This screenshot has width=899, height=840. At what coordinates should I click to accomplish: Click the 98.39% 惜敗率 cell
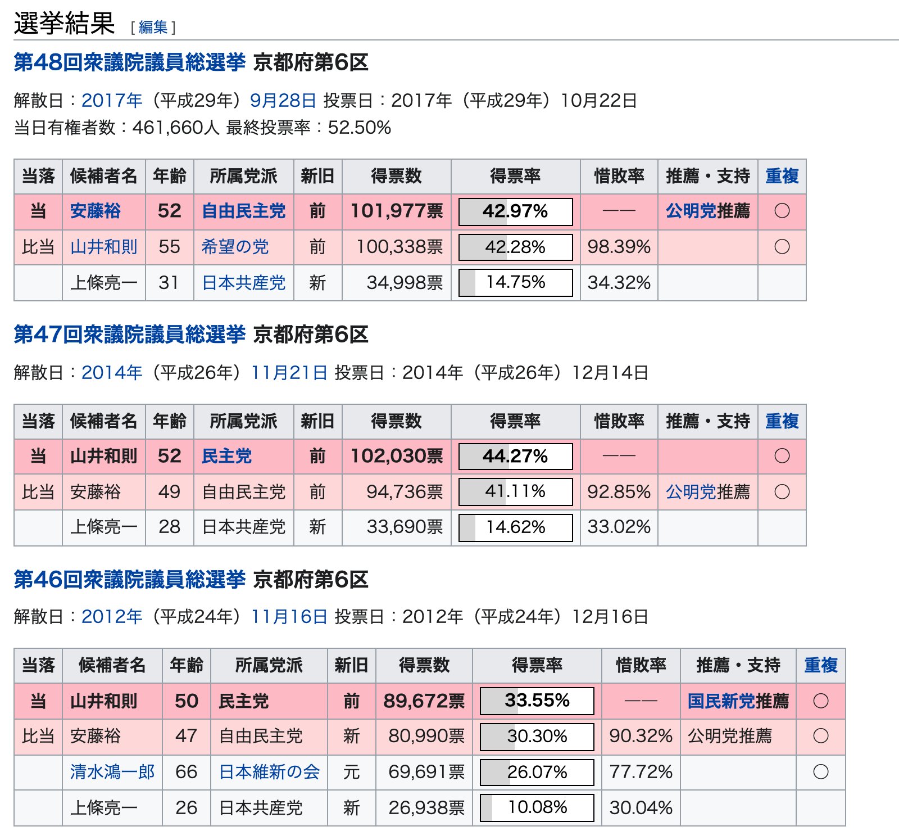(x=619, y=247)
